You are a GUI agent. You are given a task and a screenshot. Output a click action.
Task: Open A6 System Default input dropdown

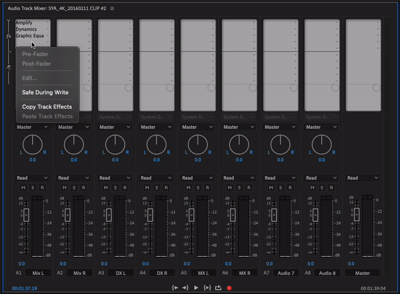pyautogui.click(x=239, y=117)
